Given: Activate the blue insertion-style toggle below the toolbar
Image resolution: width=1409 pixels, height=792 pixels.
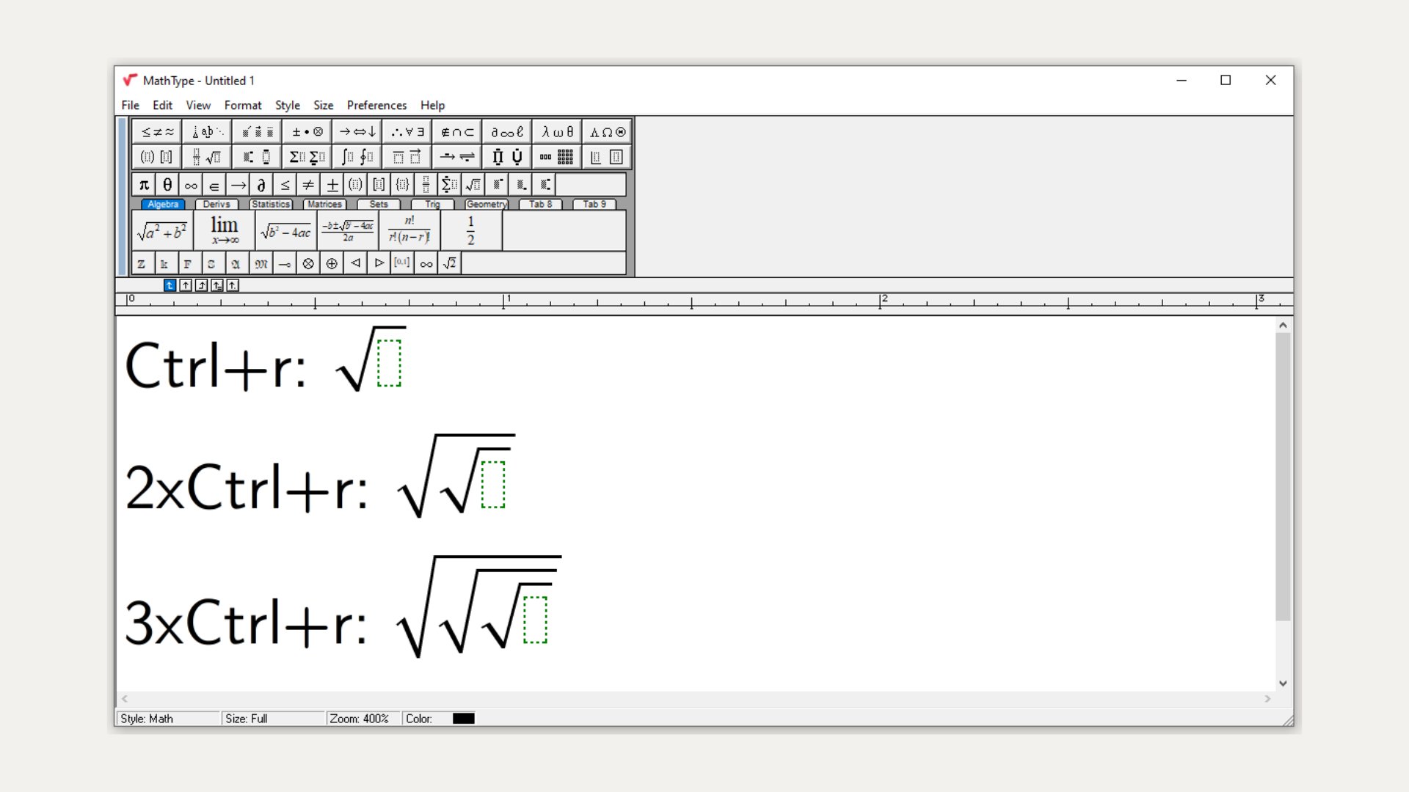Looking at the screenshot, I should [170, 285].
